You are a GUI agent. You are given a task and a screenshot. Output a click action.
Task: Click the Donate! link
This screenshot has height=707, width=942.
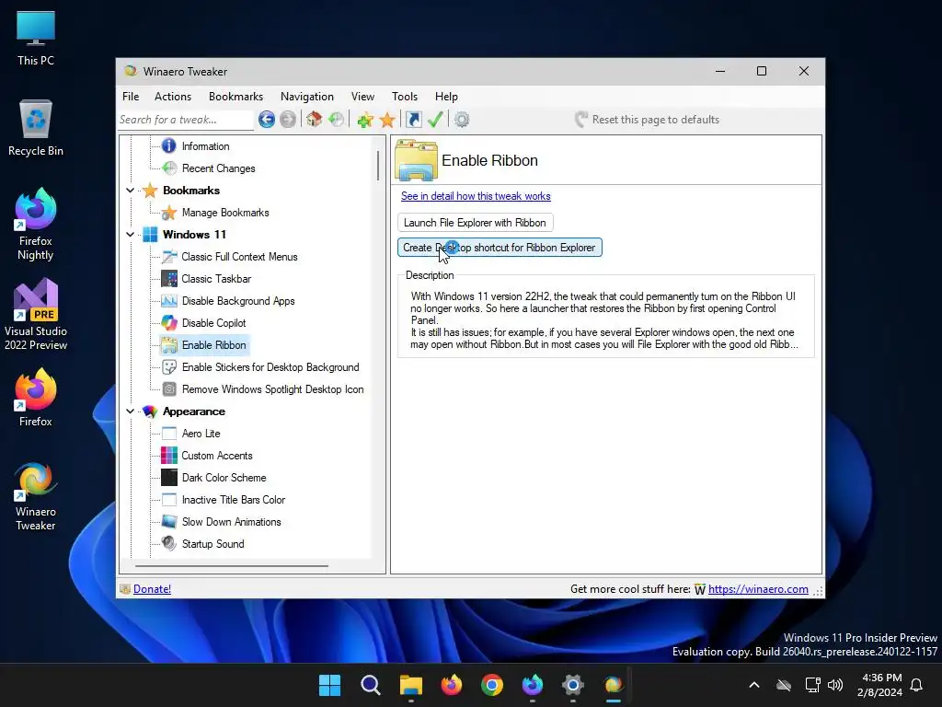tap(152, 589)
